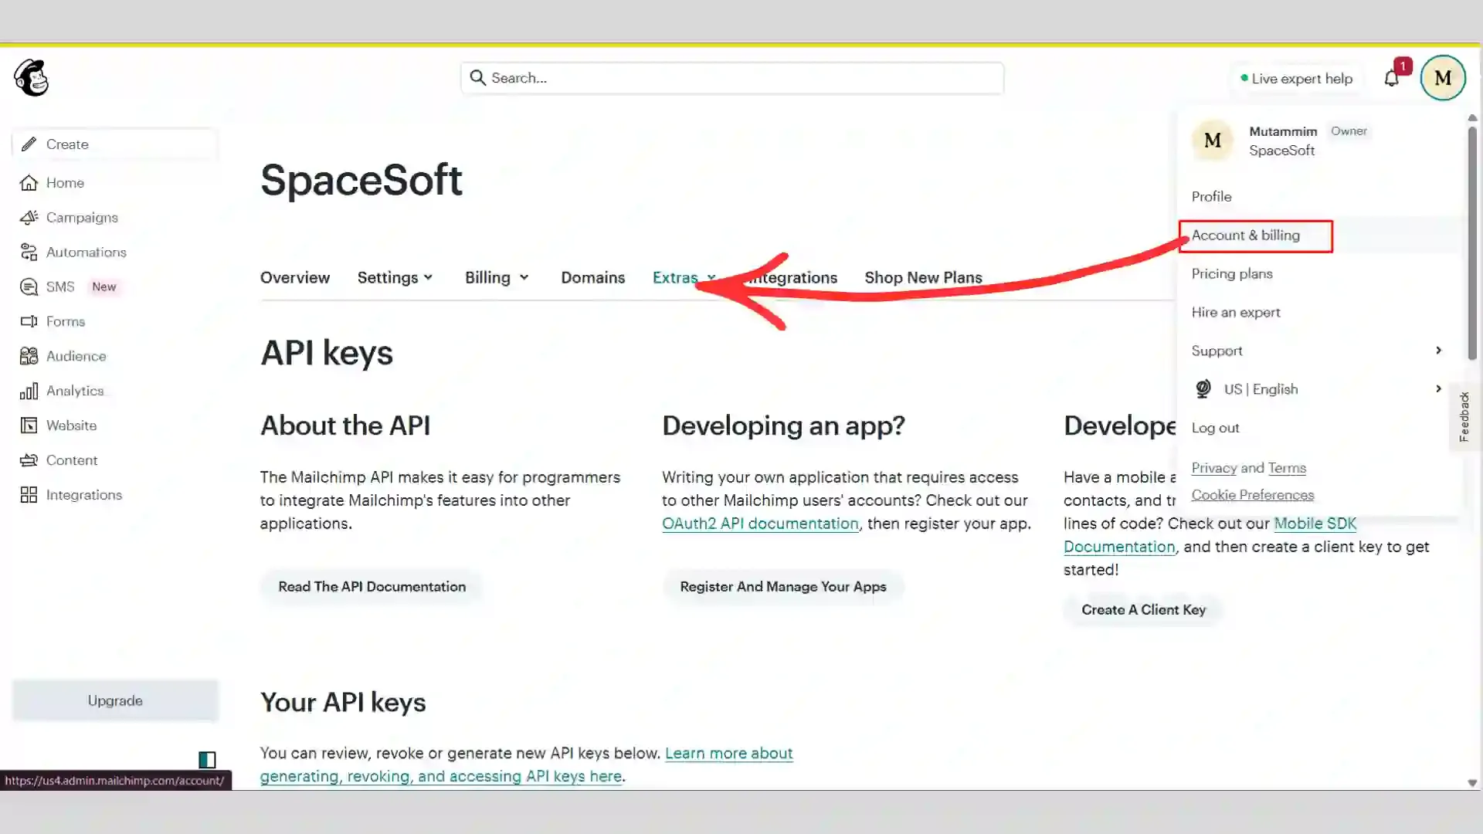The width and height of the screenshot is (1483, 834).
Task: Click the Create pencil icon
Action: pyautogui.click(x=29, y=144)
